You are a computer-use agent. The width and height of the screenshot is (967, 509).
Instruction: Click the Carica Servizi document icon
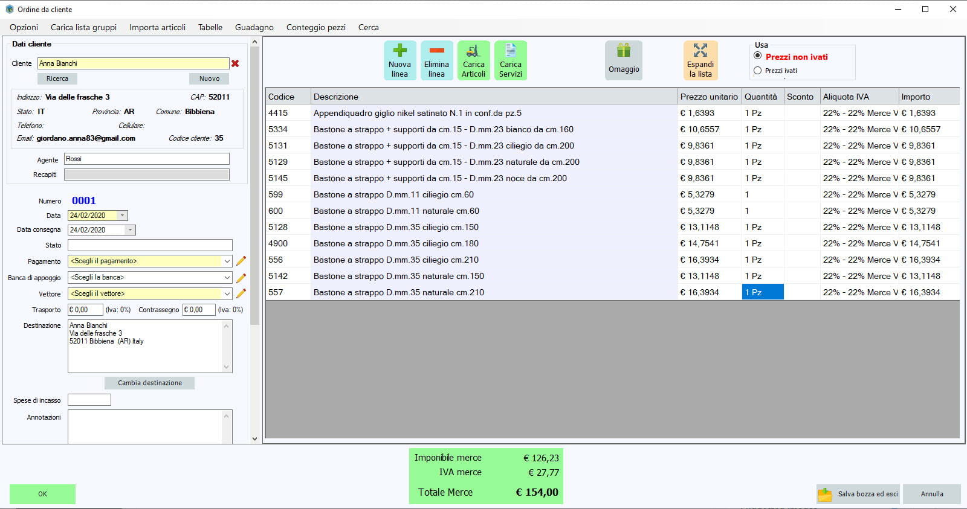pyautogui.click(x=510, y=50)
